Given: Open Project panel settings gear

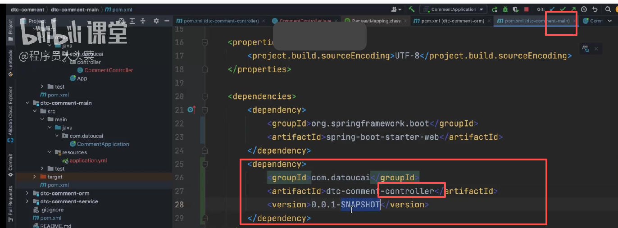Looking at the screenshot, I should (x=156, y=21).
